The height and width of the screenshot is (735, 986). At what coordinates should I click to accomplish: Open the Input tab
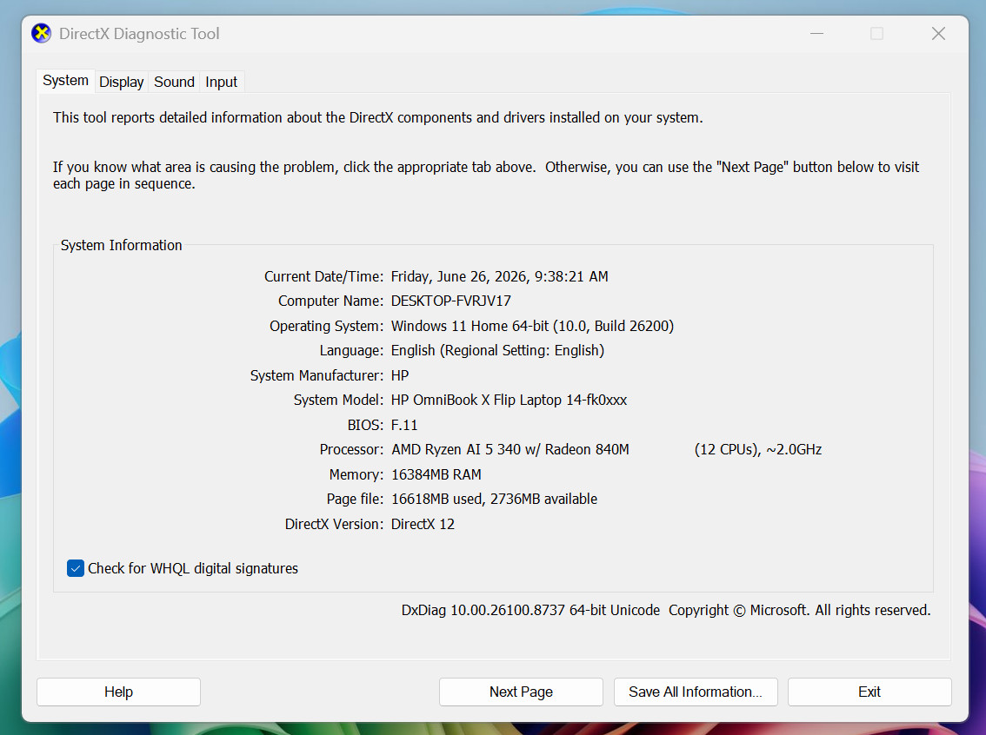pyautogui.click(x=222, y=83)
